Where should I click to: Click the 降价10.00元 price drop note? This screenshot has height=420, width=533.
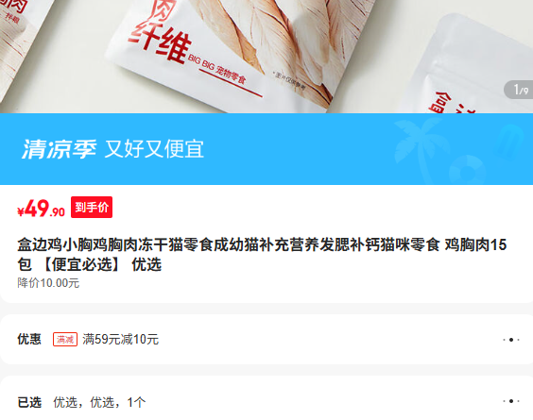48,283
